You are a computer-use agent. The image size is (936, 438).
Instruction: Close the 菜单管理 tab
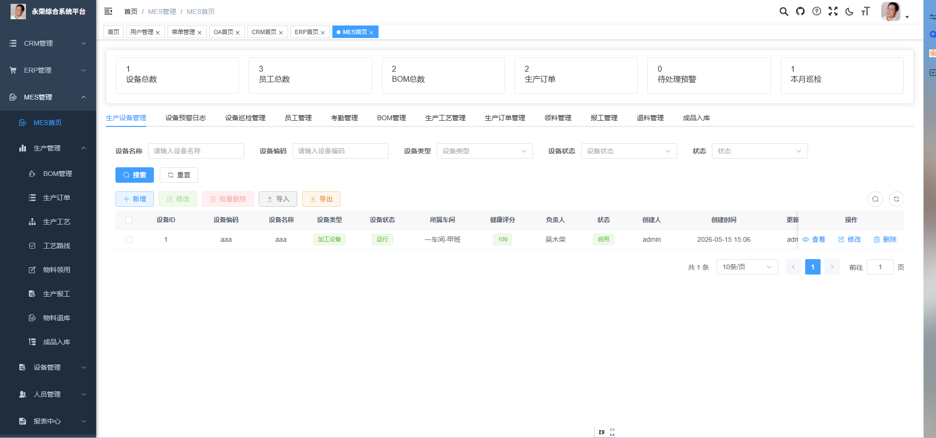tap(200, 33)
